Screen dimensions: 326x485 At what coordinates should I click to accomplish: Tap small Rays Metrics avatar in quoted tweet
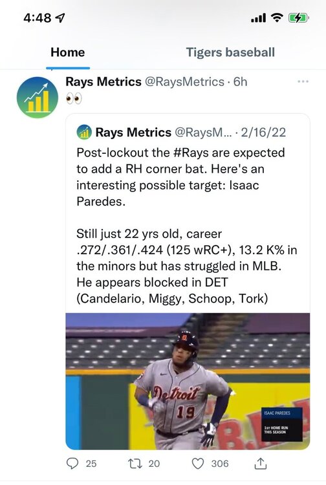[84, 133]
